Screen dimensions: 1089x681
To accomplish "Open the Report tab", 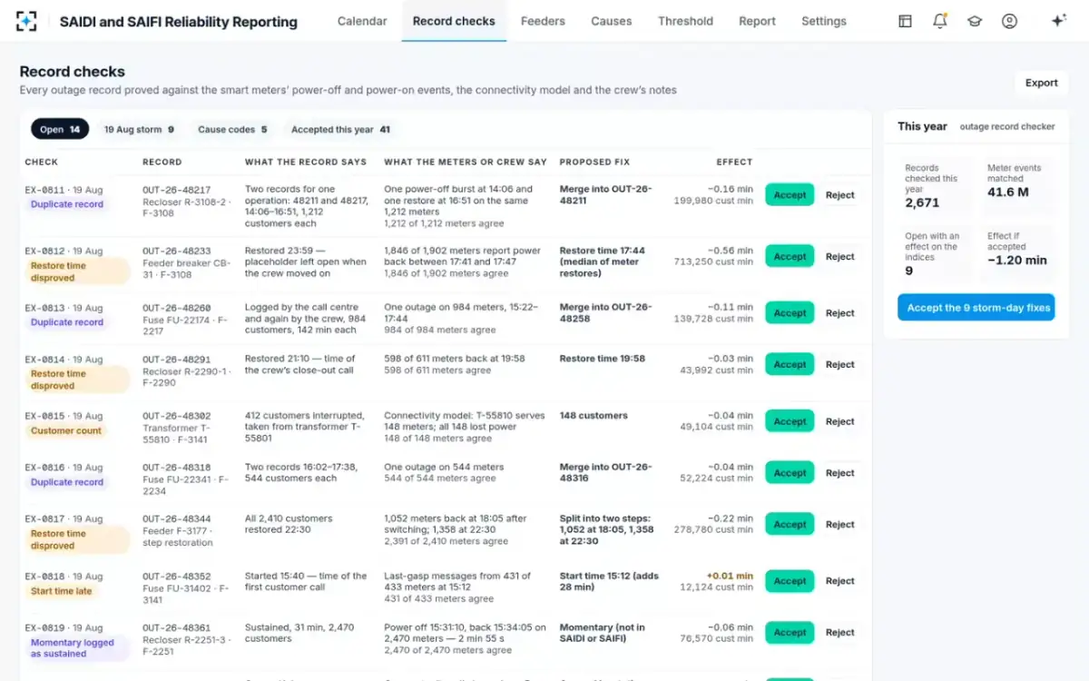I will [x=757, y=21].
